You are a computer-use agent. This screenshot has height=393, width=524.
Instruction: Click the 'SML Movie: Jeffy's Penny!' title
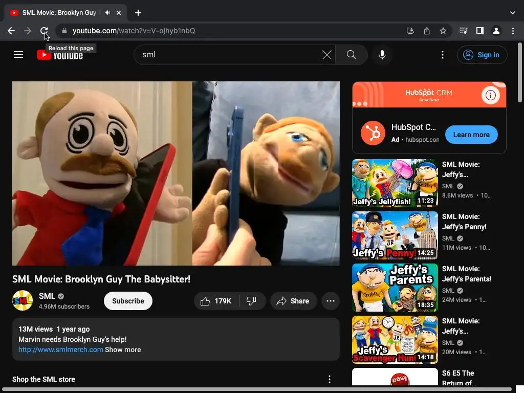pos(464,222)
